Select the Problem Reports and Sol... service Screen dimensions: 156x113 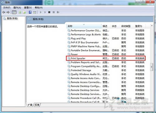click(106, 62)
